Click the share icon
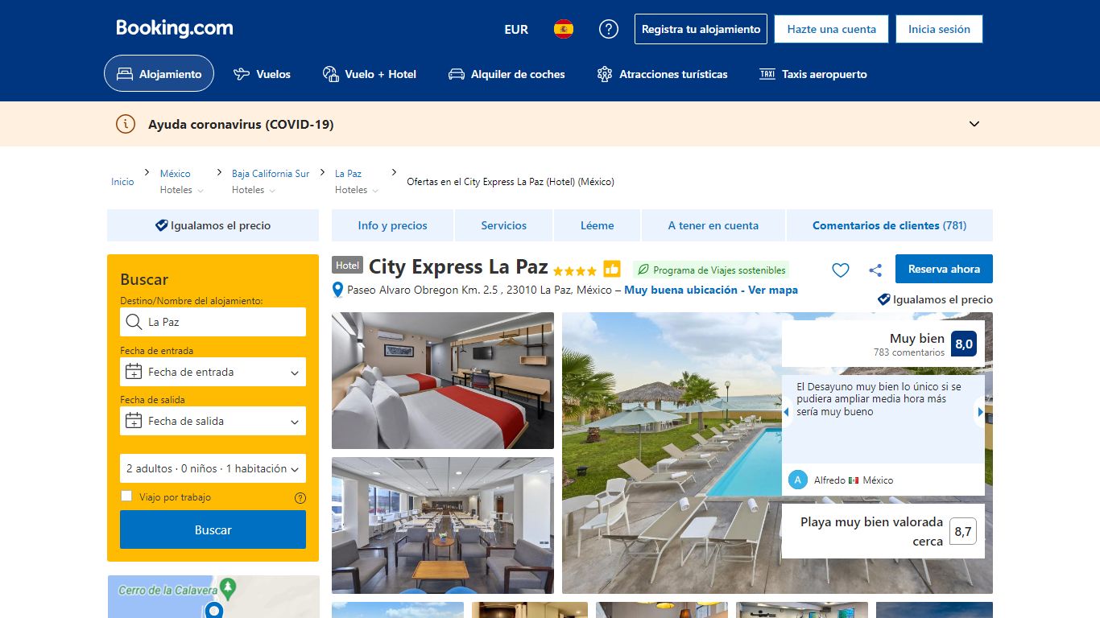The width and height of the screenshot is (1100, 618). pyautogui.click(x=875, y=270)
